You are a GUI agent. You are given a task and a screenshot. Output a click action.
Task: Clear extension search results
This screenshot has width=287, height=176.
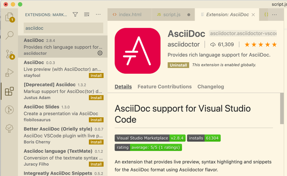coord(87,14)
